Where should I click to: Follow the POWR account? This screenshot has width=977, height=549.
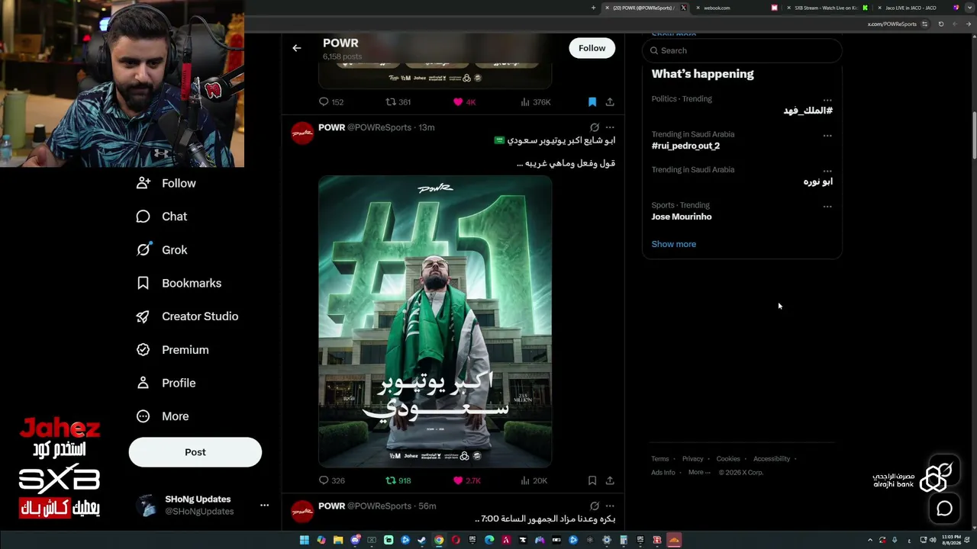pos(592,48)
